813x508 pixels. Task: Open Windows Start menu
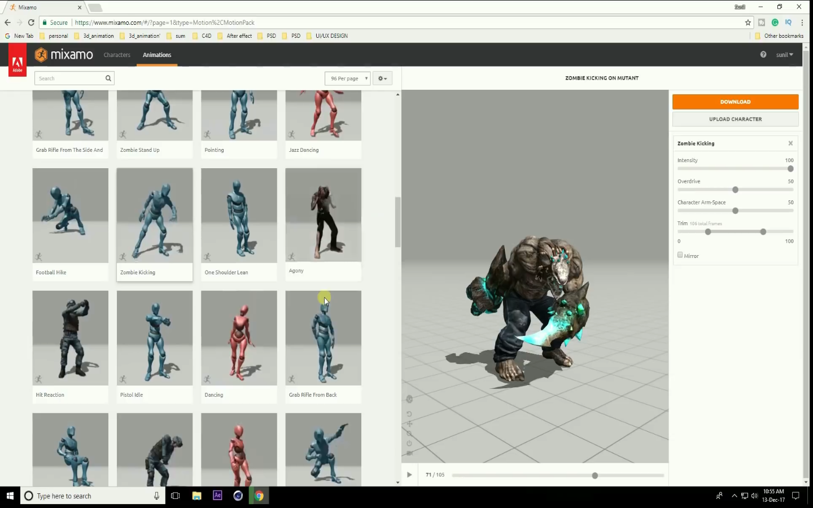point(10,496)
